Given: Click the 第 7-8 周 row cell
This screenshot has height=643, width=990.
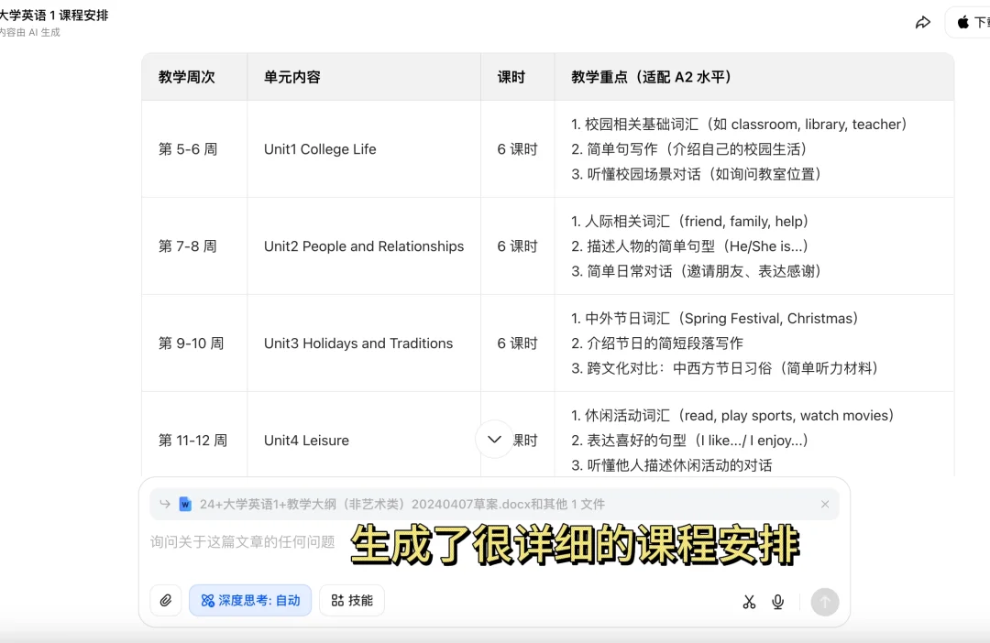Looking at the screenshot, I should point(188,246).
